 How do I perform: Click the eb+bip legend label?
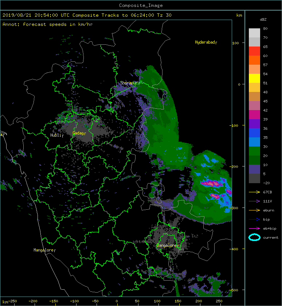(270, 229)
